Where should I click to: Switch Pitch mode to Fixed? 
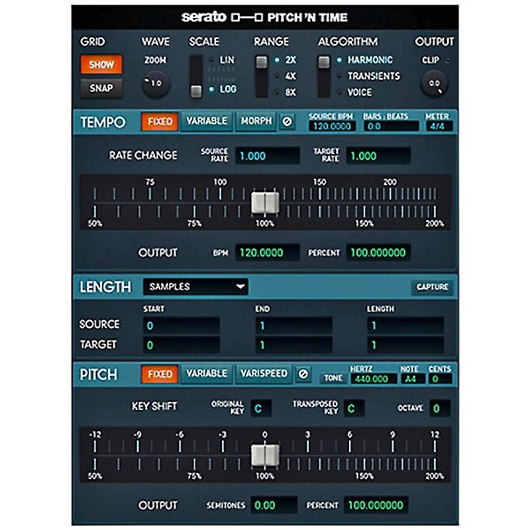[x=160, y=374]
